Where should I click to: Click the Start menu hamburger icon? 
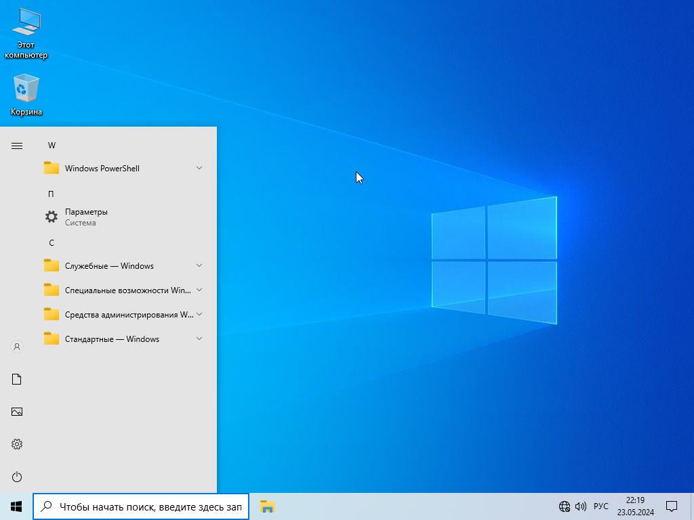(17, 146)
